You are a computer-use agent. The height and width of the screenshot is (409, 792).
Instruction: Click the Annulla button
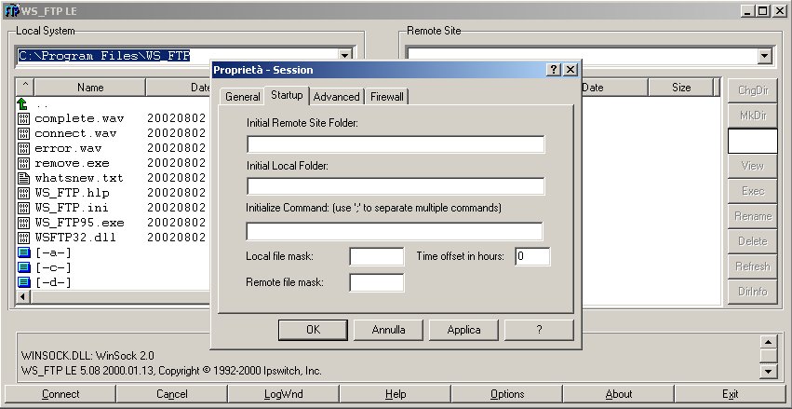[388, 330]
